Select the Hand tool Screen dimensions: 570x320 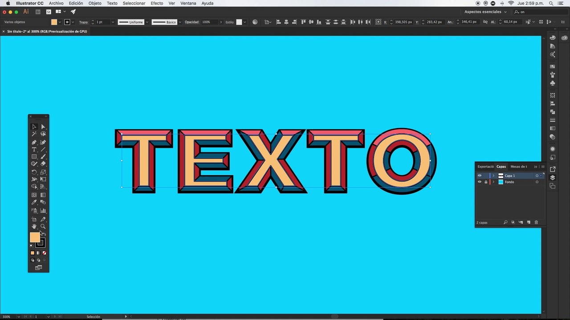[34, 227]
